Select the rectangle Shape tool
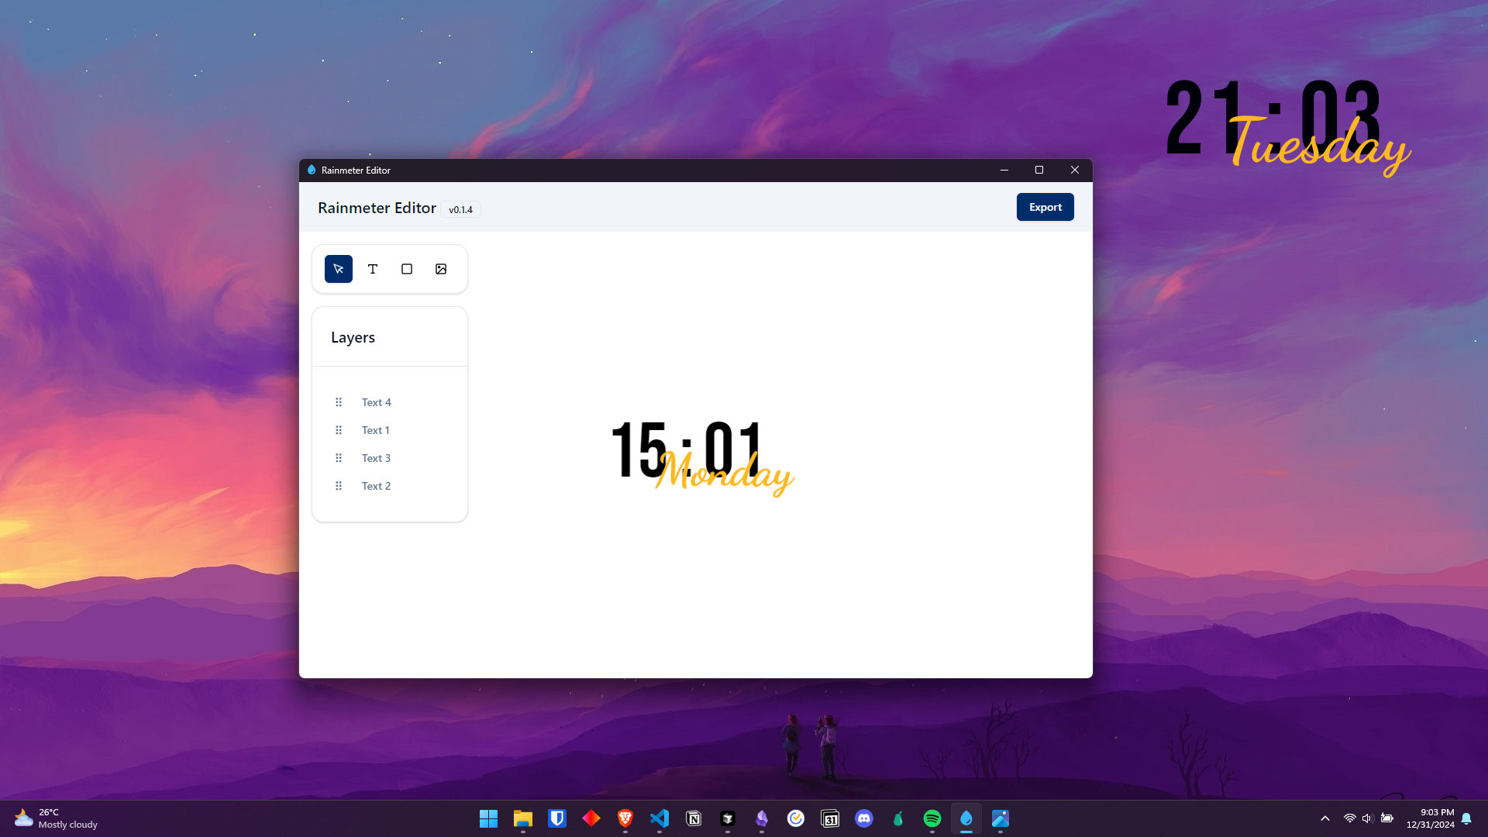The image size is (1488, 837). pos(407,269)
